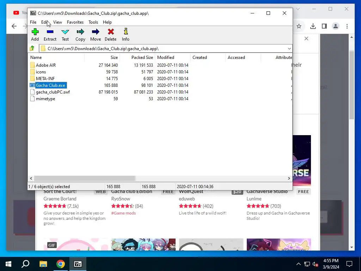Screen dimensions: 361x271
Task: Sort by the Size column header
Action: (102, 58)
